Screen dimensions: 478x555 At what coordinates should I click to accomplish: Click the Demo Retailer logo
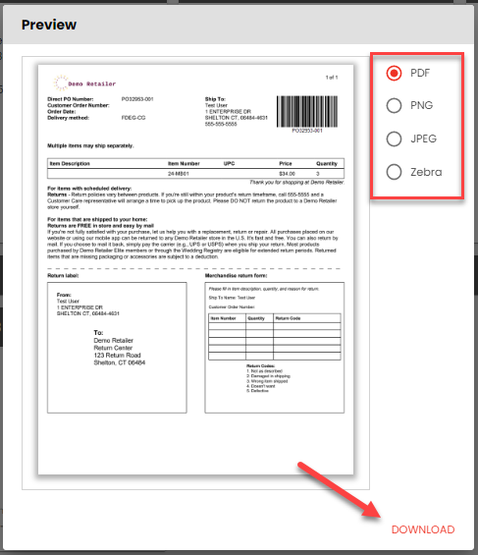coord(84,83)
